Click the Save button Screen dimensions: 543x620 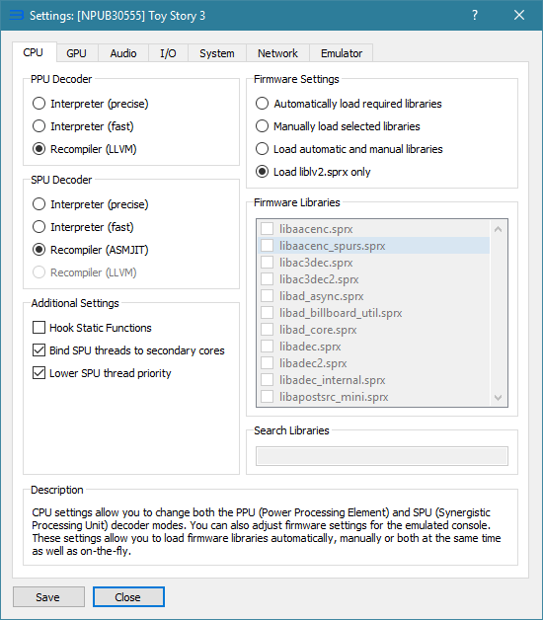click(x=48, y=596)
